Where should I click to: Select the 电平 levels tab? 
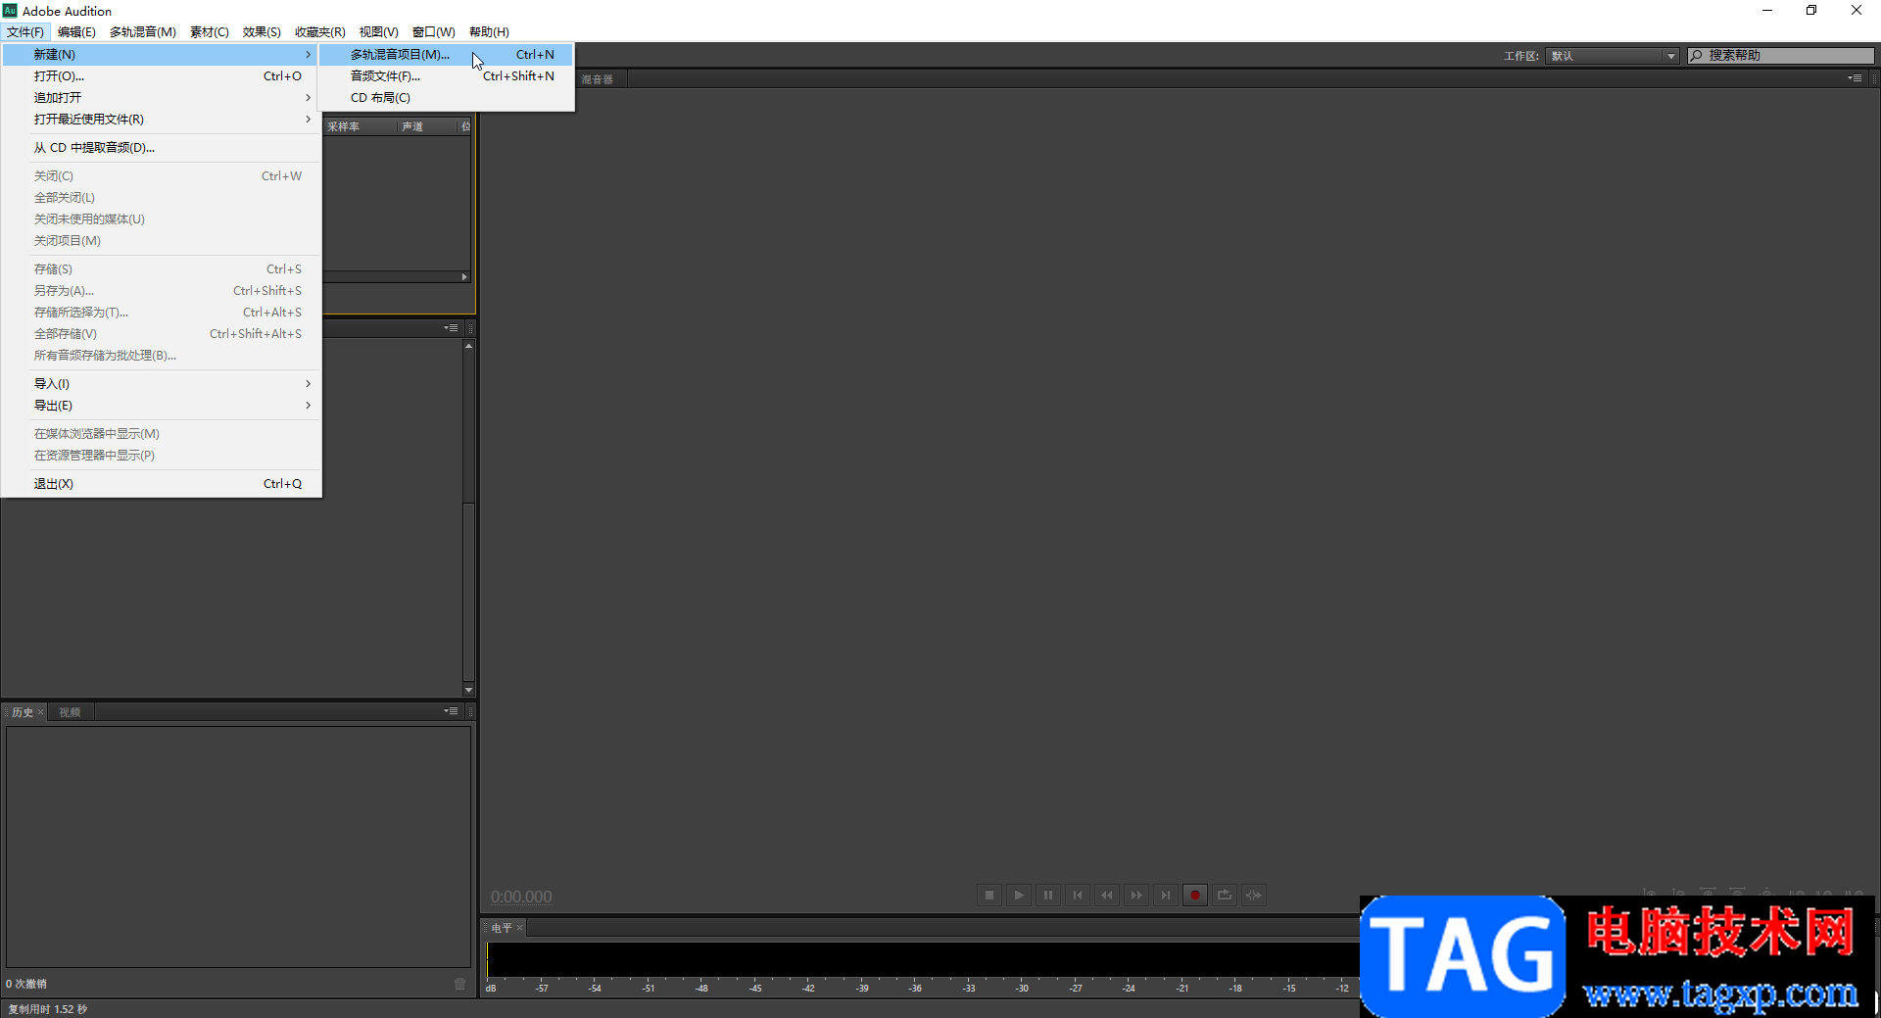tap(502, 928)
